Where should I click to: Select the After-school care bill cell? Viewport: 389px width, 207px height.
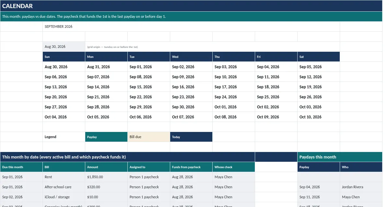(x=64, y=187)
